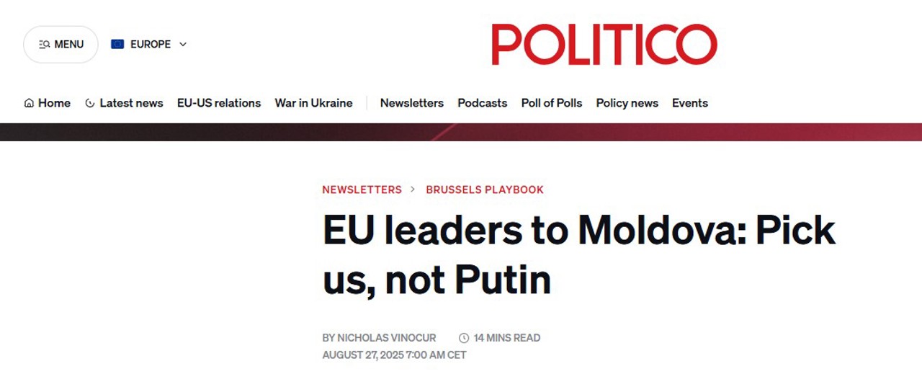The image size is (922, 374).
Task: Click the EU flag icon
Action: (x=117, y=44)
